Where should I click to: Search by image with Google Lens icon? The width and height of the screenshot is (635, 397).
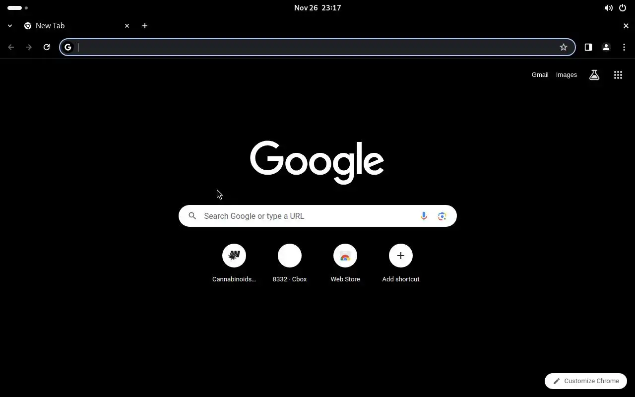coord(442,216)
